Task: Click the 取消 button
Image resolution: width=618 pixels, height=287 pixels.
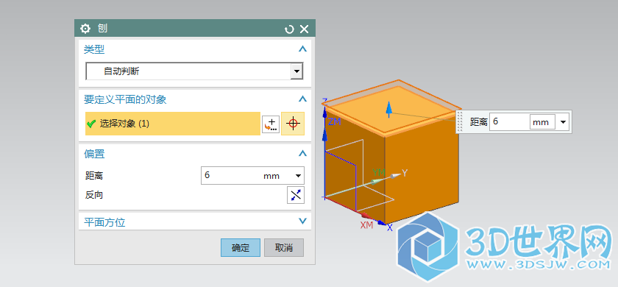Action: click(284, 247)
